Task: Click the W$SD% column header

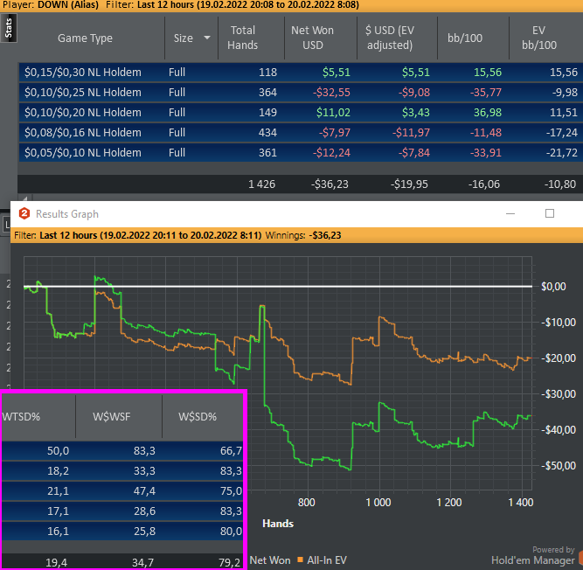Action: coord(199,416)
